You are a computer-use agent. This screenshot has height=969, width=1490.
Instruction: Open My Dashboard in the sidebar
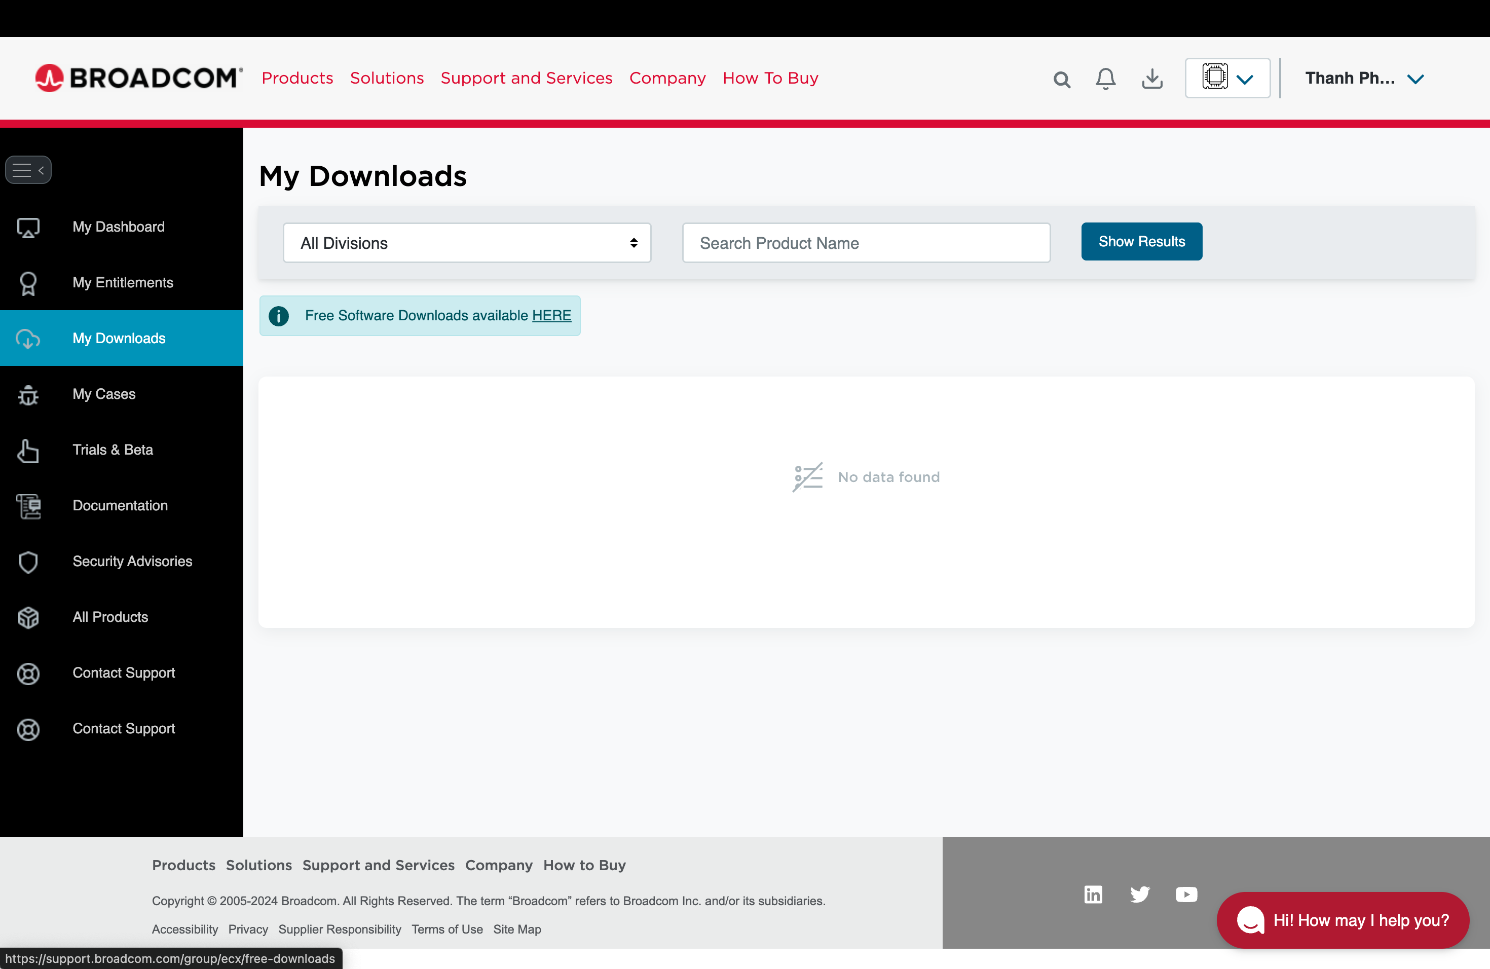122,227
